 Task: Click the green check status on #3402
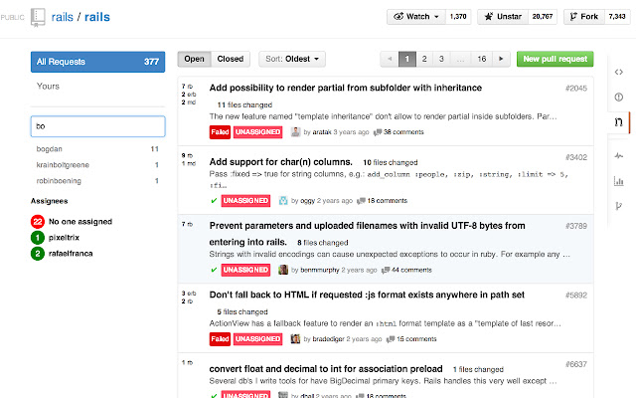(214, 201)
